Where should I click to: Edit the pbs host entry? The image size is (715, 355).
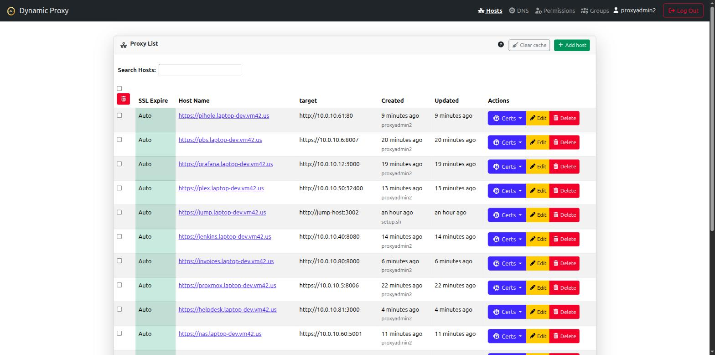click(538, 142)
